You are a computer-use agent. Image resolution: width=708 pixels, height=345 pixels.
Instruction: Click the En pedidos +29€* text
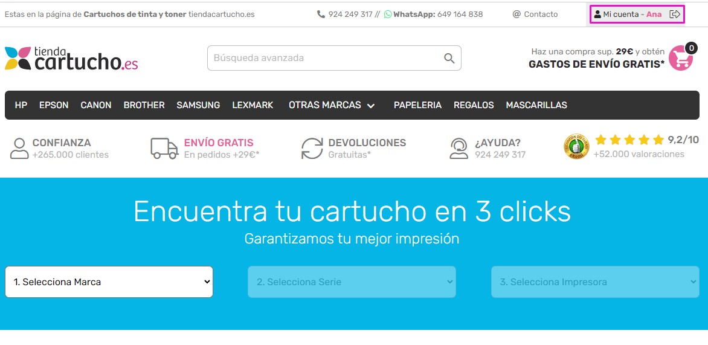click(222, 155)
